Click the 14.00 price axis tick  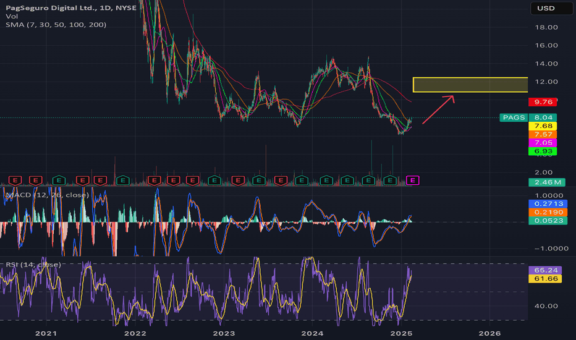[546, 64]
